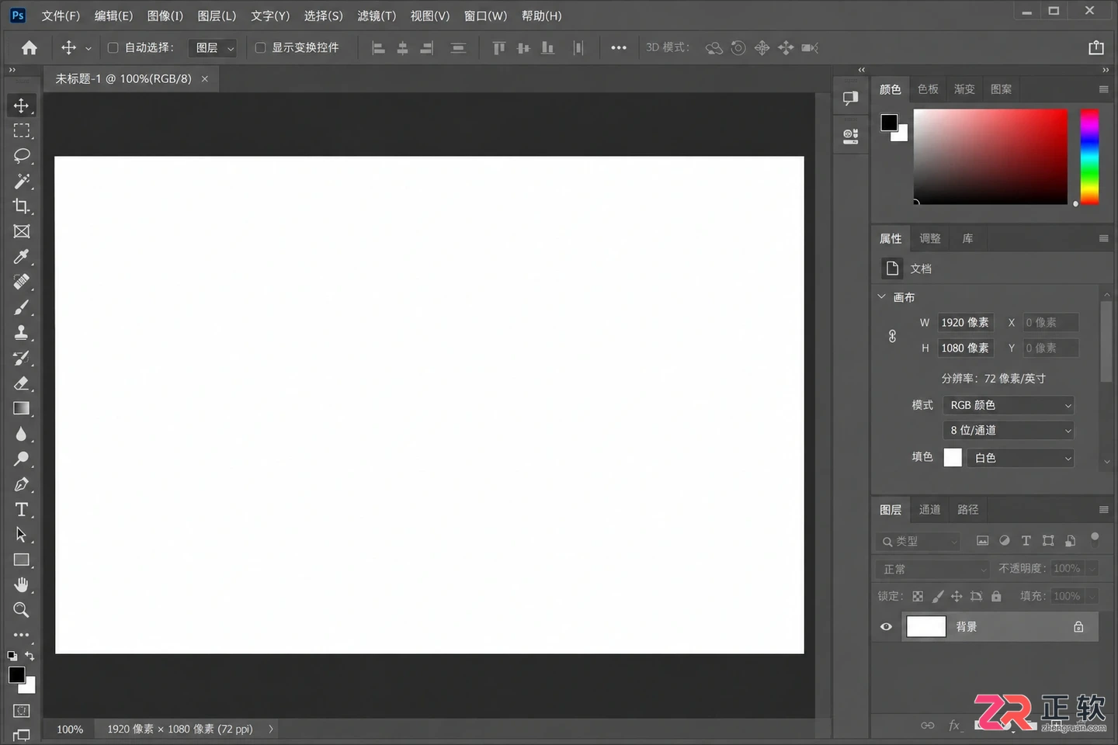This screenshot has height=745, width=1118.
Task: Open the 8 位/通道 bit depth dropdown
Action: point(1009,431)
